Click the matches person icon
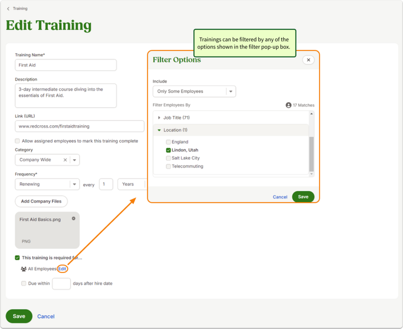Image resolution: width=403 pixels, height=329 pixels. 288,105
